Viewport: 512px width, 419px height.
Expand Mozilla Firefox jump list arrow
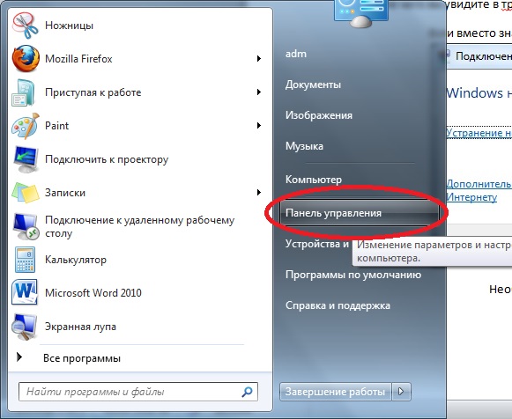(x=259, y=59)
